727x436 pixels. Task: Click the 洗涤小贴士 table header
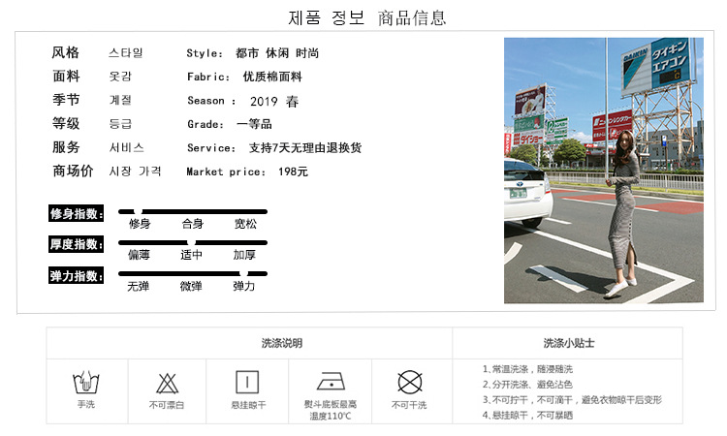[568, 343]
